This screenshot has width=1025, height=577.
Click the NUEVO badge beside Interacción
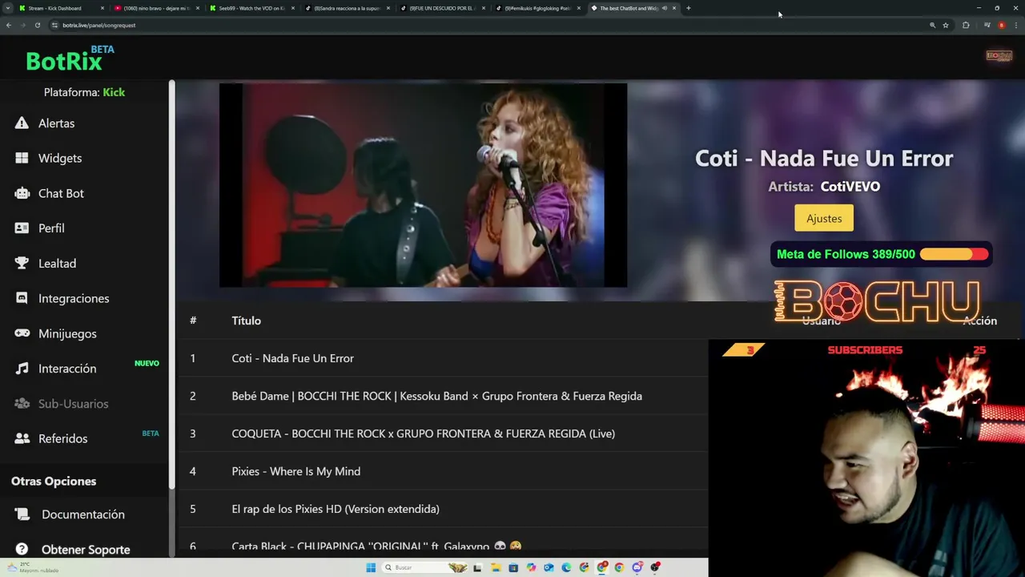[147, 364]
